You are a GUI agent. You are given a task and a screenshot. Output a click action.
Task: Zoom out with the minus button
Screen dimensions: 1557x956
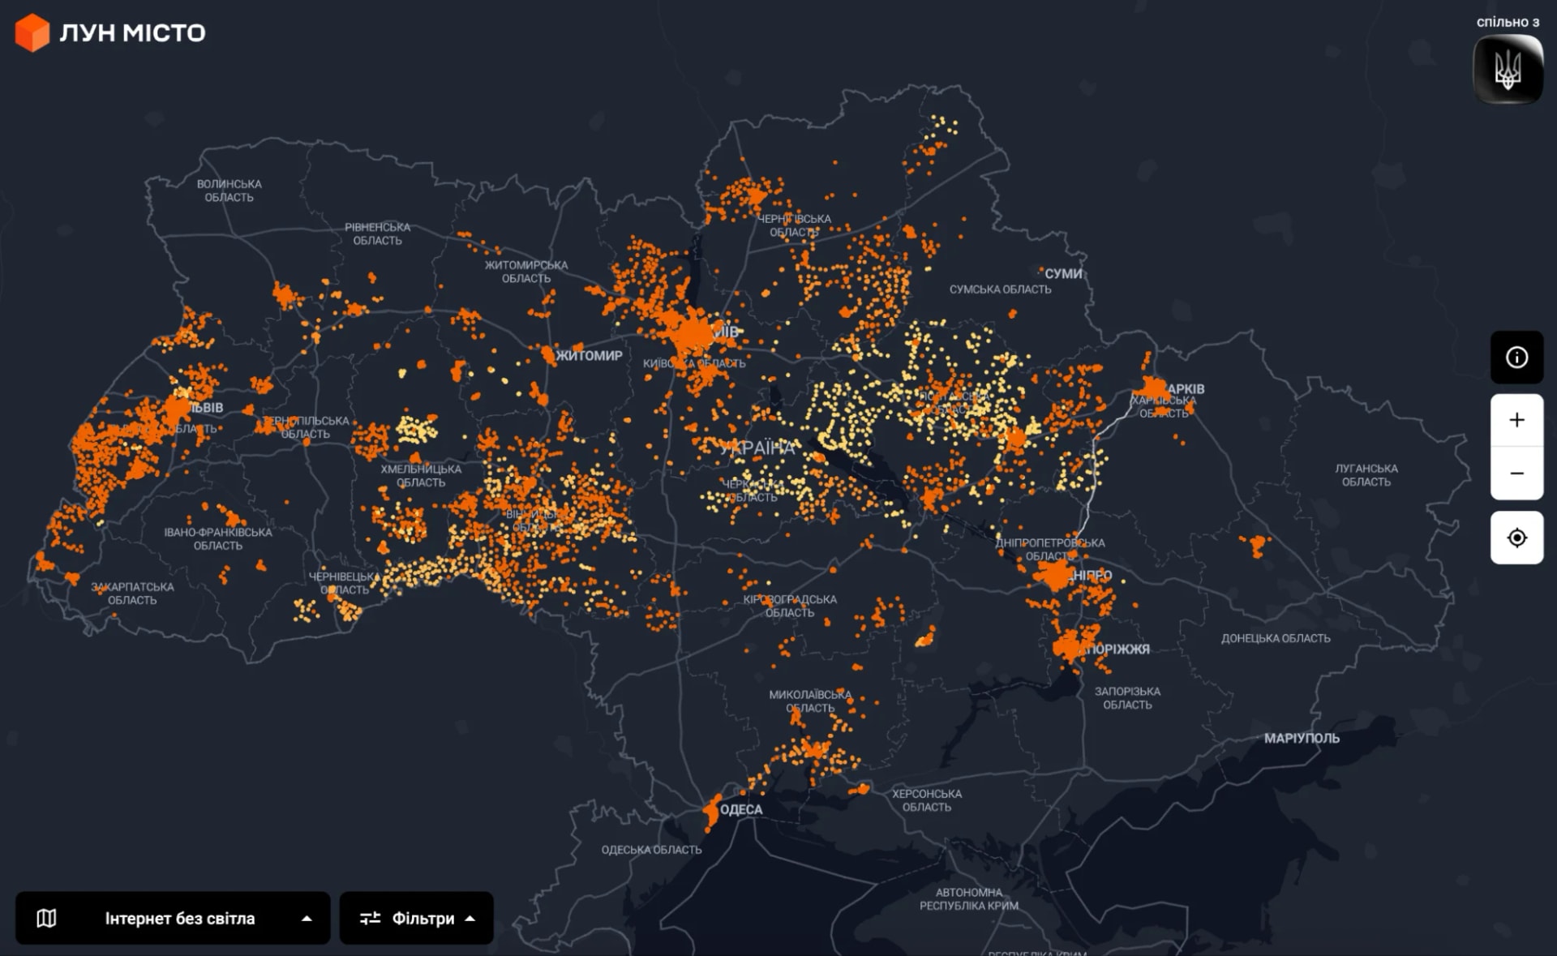tap(1516, 474)
